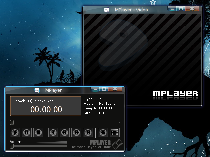Viewport: 210px width, 157px height.
Task: Skip to previous track button
Action: (x=53, y=132)
